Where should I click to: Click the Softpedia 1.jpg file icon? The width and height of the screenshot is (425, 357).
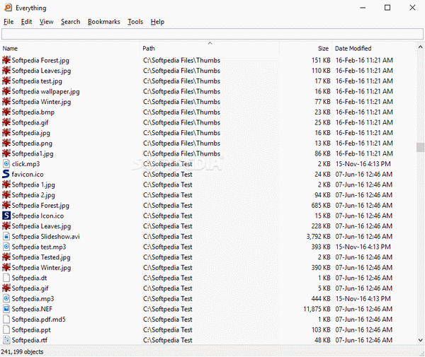click(6, 185)
